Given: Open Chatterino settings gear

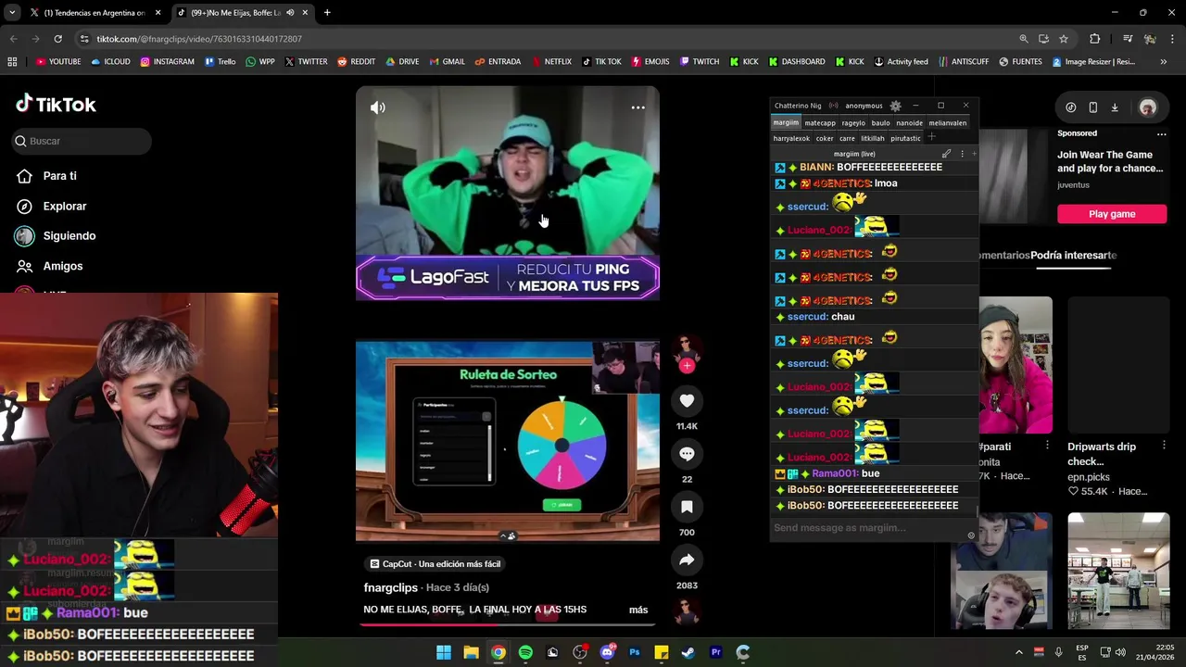Looking at the screenshot, I should pyautogui.click(x=895, y=106).
